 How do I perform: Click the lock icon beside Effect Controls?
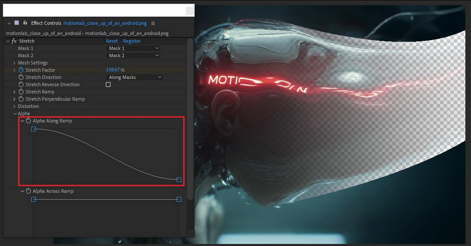pyautogui.click(x=25, y=23)
